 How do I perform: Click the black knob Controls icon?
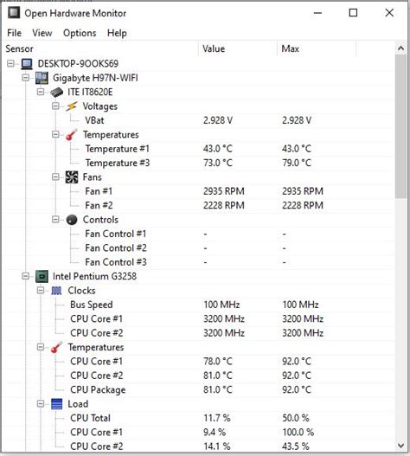point(72,220)
